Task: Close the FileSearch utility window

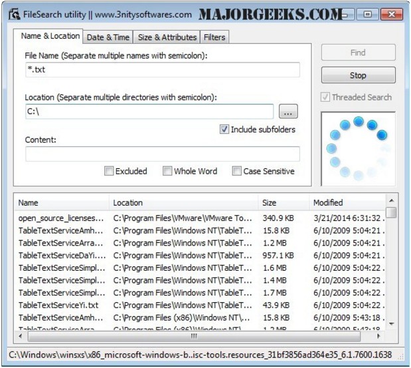Action: pos(392,14)
